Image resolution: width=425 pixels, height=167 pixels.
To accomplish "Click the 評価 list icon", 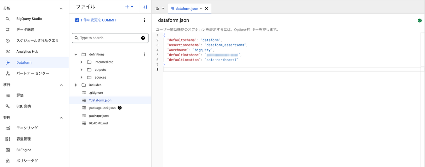I will [x=8, y=95].
